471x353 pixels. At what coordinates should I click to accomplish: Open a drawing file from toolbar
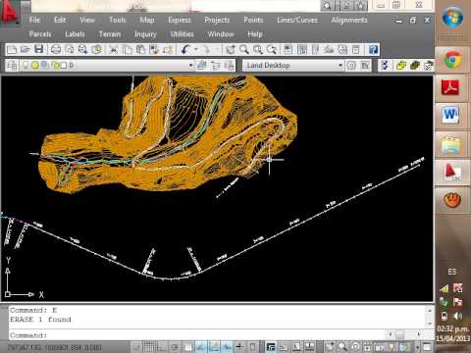click(26, 50)
